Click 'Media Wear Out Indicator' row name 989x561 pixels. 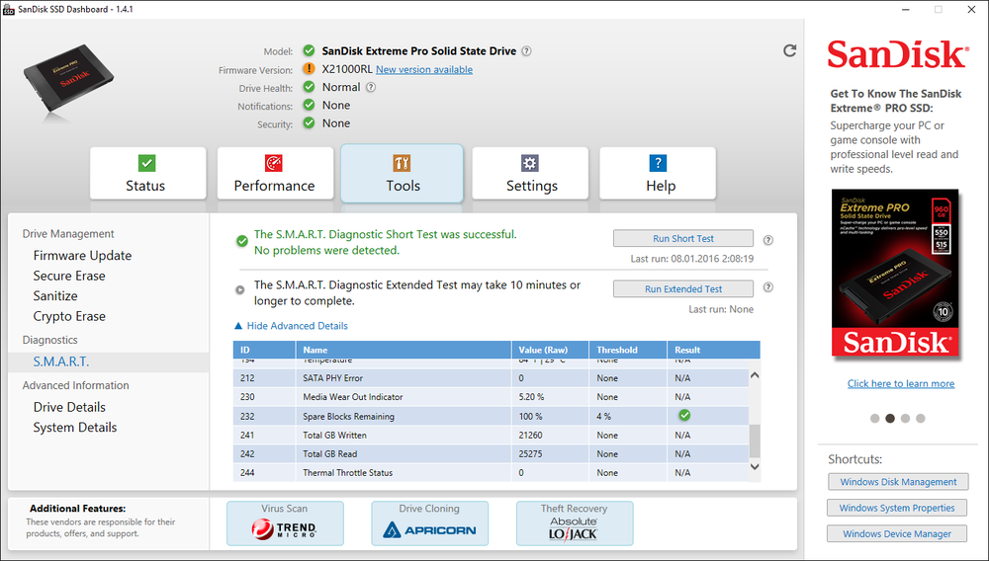(353, 397)
